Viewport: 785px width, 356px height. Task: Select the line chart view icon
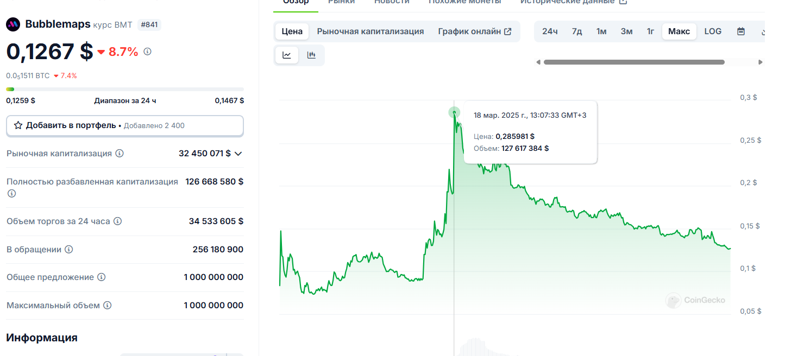point(287,55)
